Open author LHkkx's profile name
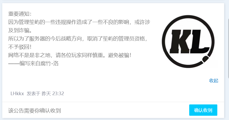The height and width of the screenshot is (120, 229). [17, 93]
